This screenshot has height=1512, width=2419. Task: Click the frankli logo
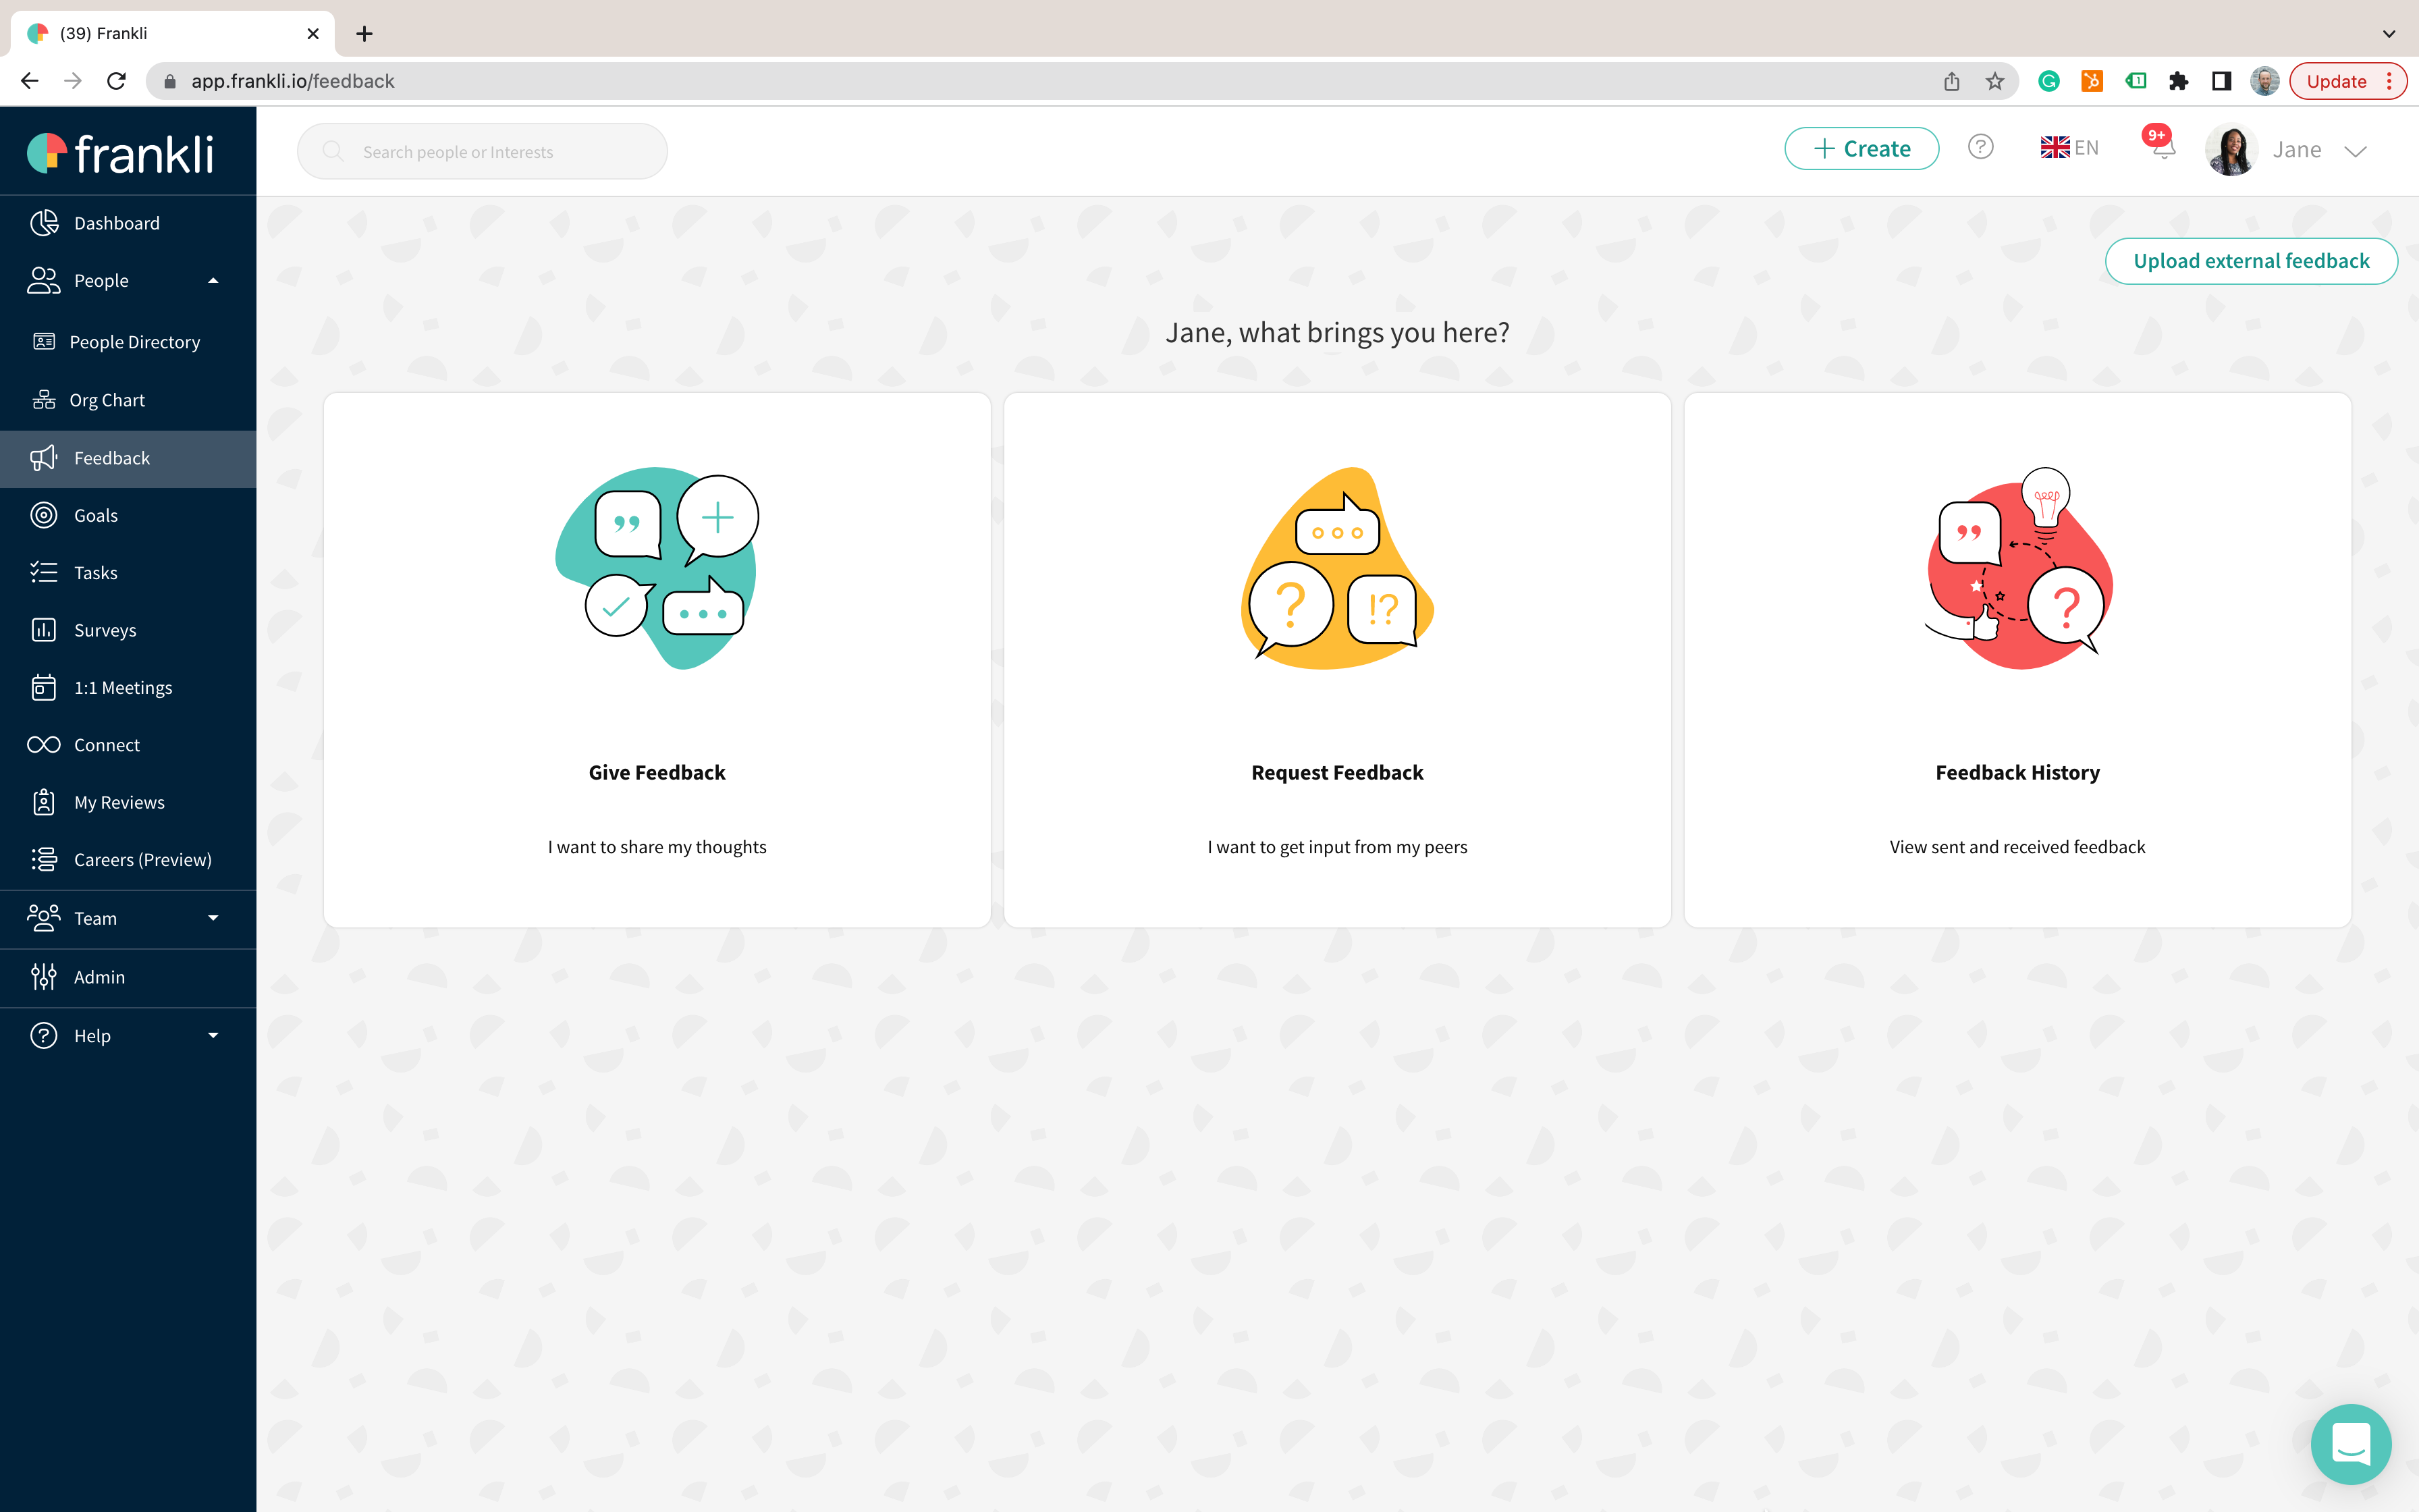120,153
